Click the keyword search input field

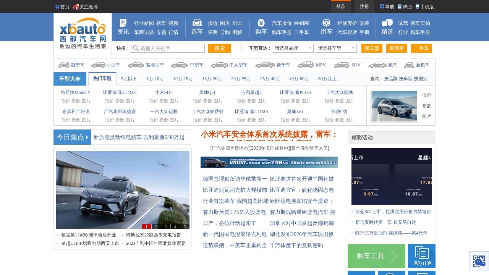click(168, 48)
